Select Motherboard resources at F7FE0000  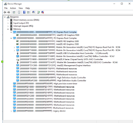click(x=48, y=68)
